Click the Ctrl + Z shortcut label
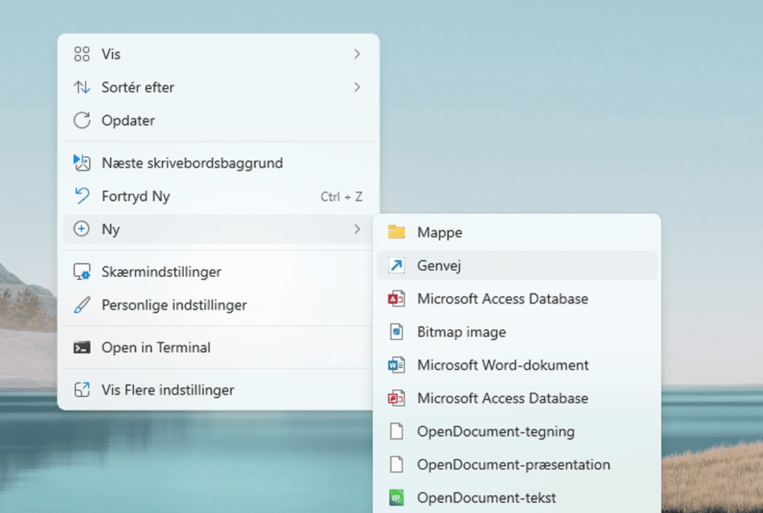This screenshot has height=513, width=763. 341,197
